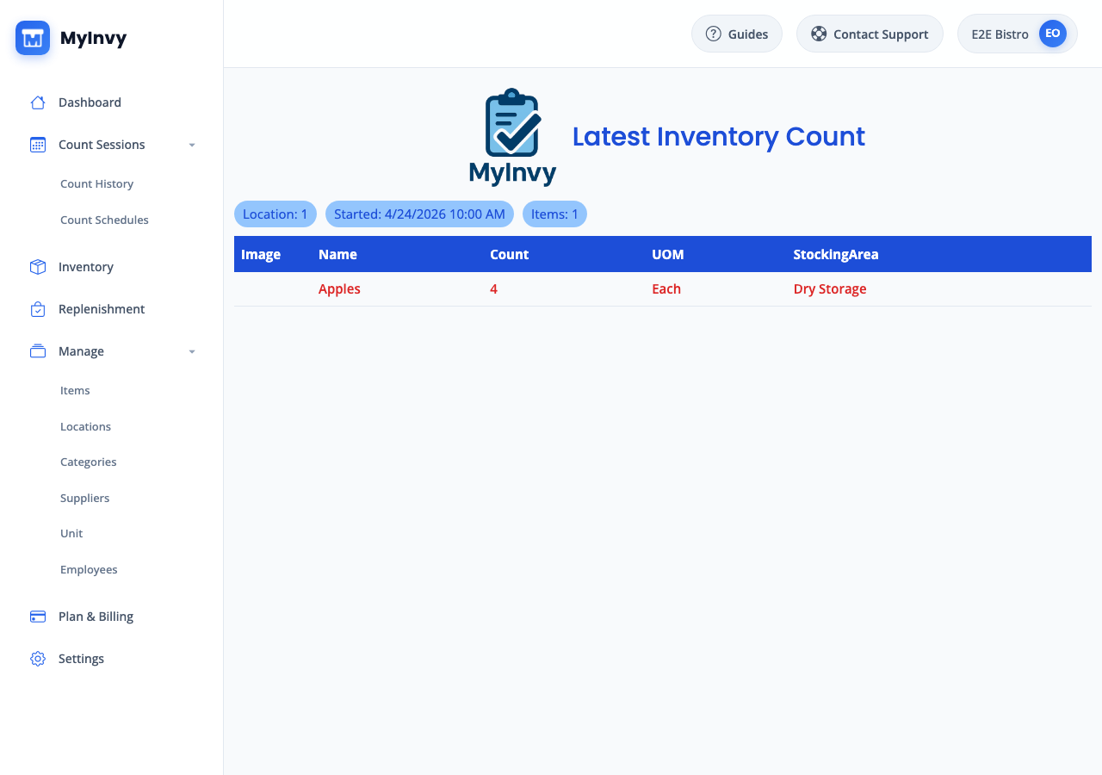Open the Guides button
The width and height of the screenshot is (1102, 775).
[737, 34]
